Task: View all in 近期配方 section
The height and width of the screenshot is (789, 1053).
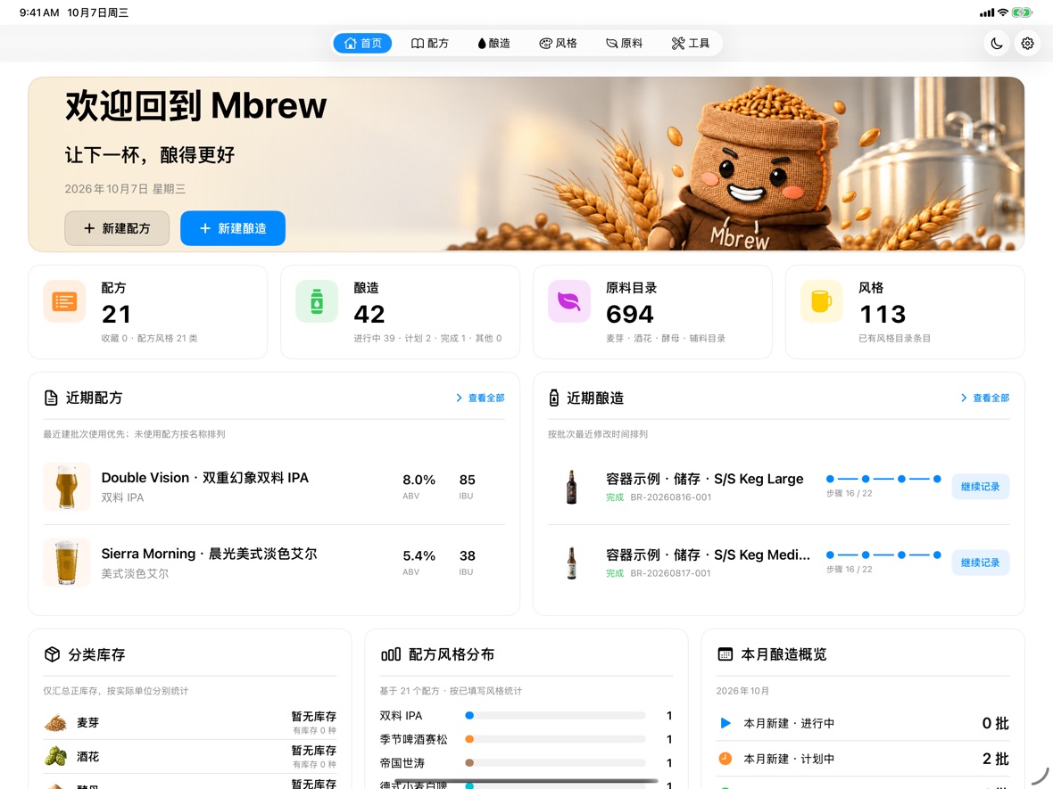Action: click(480, 398)
